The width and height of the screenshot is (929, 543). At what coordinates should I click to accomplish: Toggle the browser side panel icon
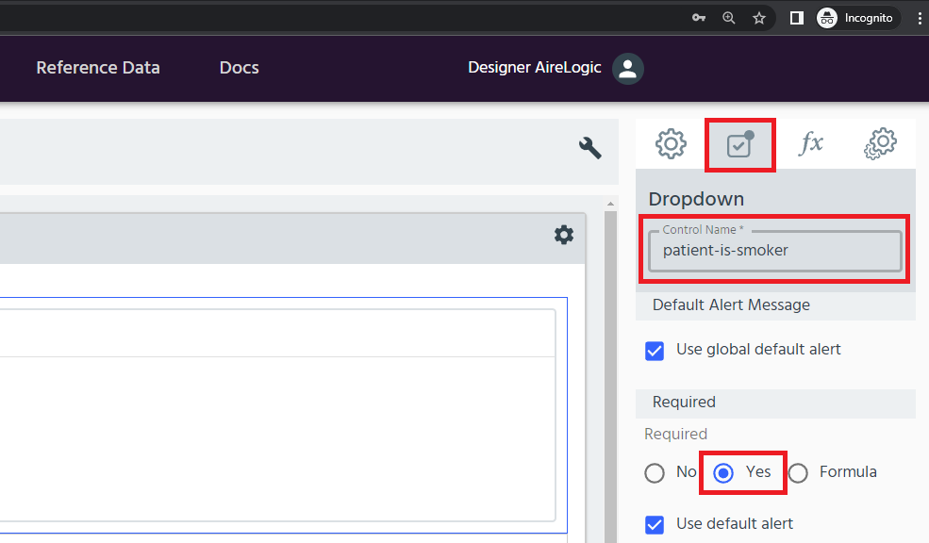point(797,18)
